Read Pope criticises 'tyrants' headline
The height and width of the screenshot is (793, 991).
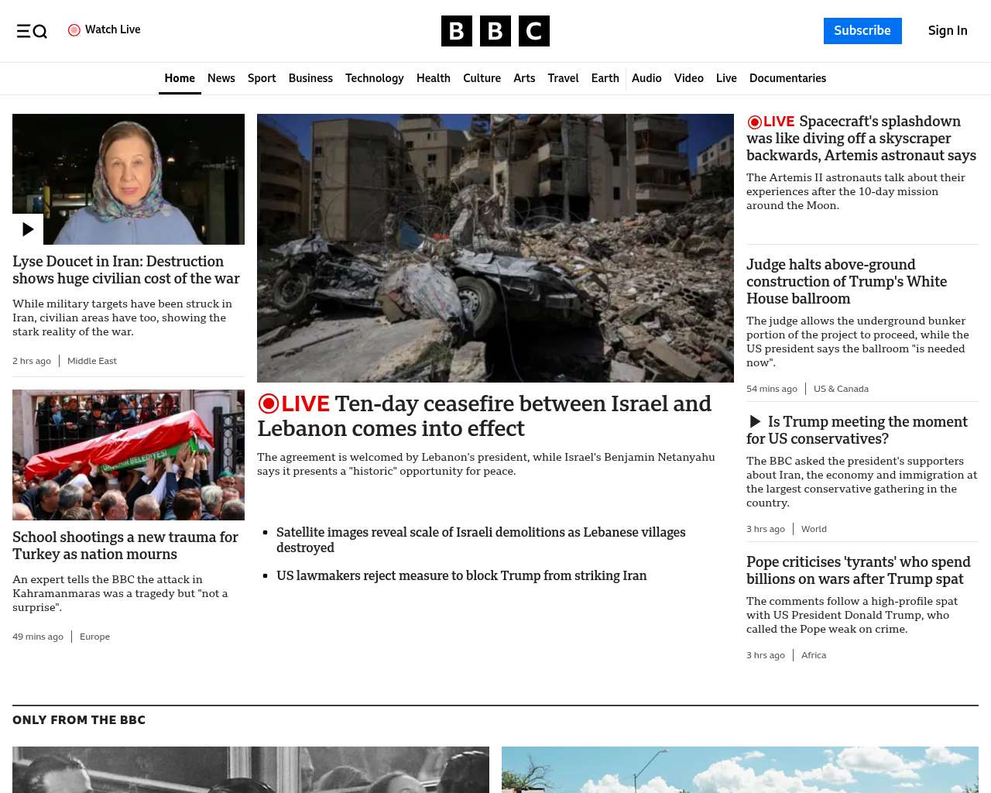click(859, 571)
